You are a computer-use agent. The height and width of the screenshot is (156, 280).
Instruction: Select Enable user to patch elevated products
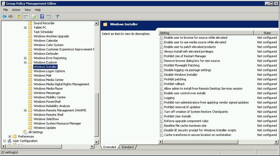pyautogui.click(x=190, y=47)
